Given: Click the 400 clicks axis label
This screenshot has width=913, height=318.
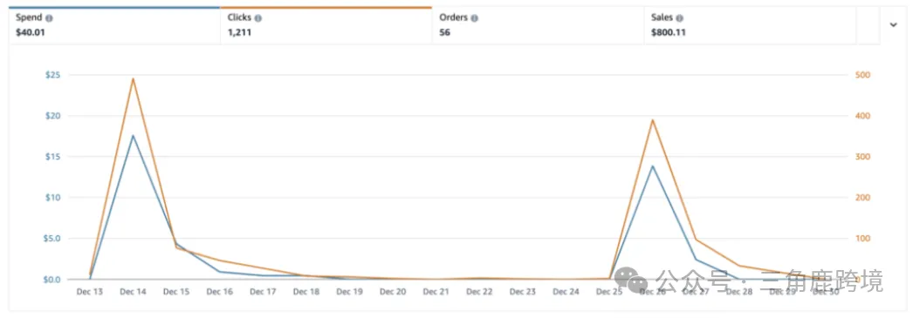Looking at the screenshot, I should tap(863, 116).
